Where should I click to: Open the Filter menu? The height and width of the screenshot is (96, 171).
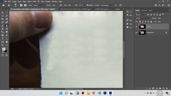(34, 2)
